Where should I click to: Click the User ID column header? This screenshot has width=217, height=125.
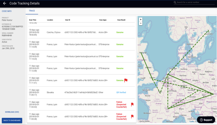pos(67,20)
